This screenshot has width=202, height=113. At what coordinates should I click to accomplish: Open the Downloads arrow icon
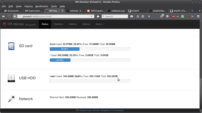149,16
